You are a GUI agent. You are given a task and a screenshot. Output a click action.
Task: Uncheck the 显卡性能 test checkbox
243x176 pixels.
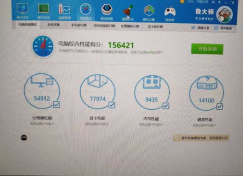tap(112, 105)
